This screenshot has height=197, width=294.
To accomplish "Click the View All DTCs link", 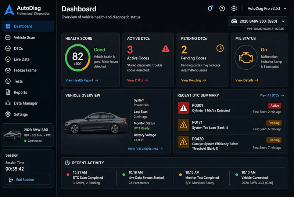I will [x=272, y=95].
